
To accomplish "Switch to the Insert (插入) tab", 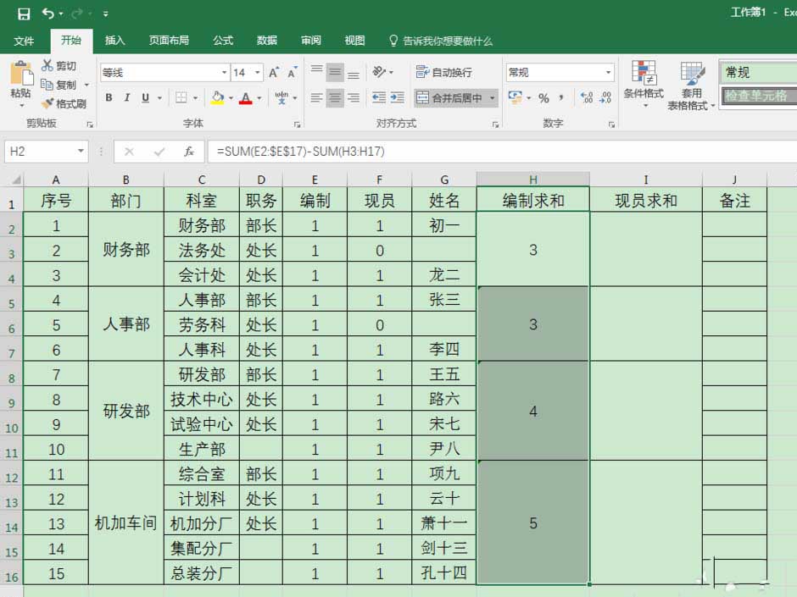I will [114, 41].
